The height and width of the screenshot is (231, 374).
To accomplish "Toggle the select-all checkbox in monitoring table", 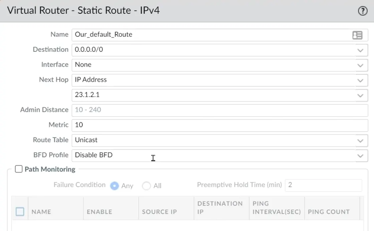I will tap(20, 211).
